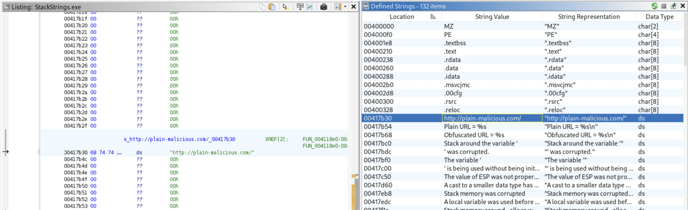Click the s_http://plain-malicious.com/_00417b30 label in Listing

coord(179,139)
